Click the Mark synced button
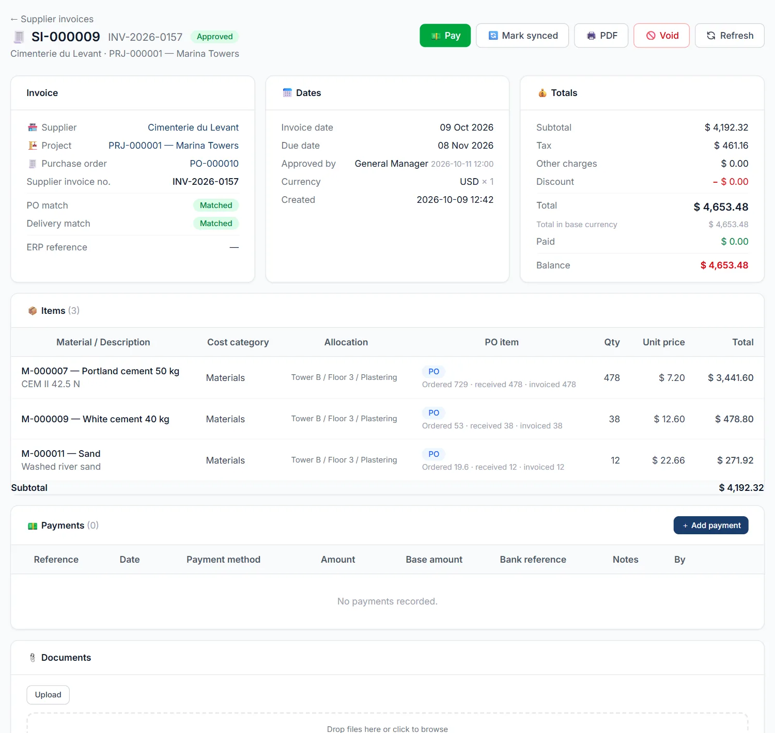This screenshot has width=775, height=733. [522, 36]
